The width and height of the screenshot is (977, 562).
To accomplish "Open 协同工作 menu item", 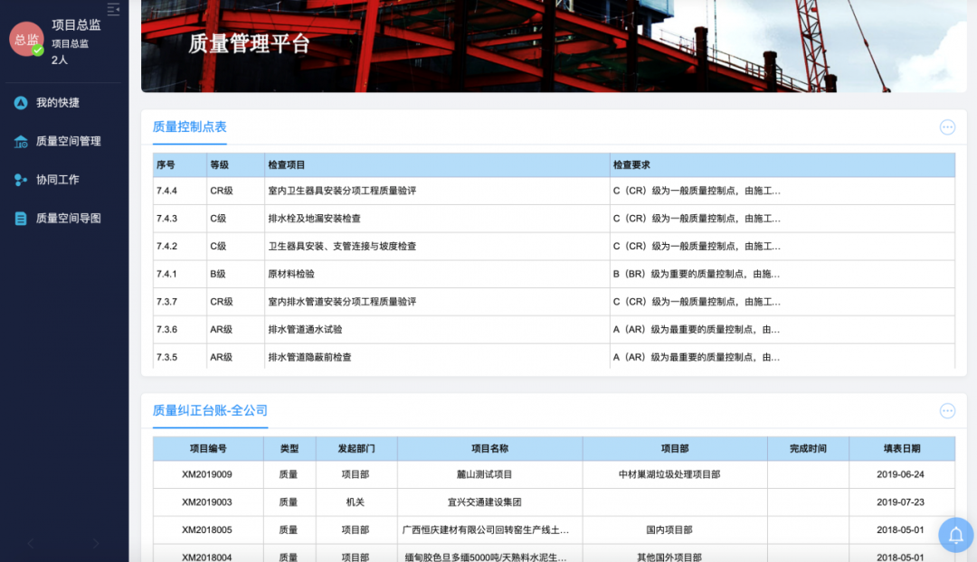I will pos(57,180).
